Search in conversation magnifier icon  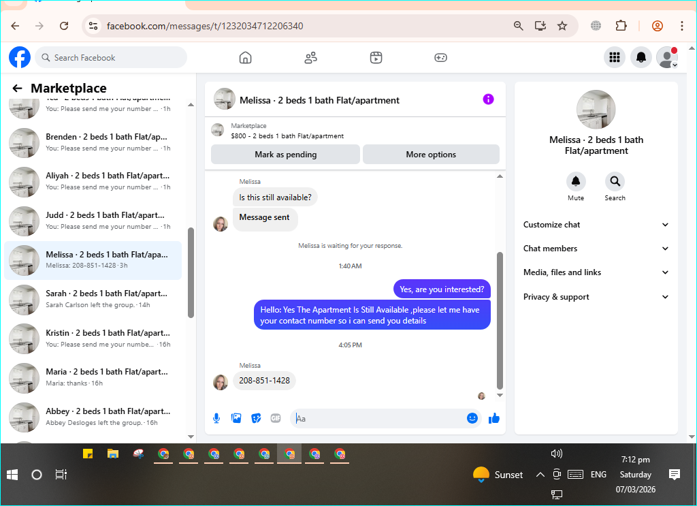[615, 181]
